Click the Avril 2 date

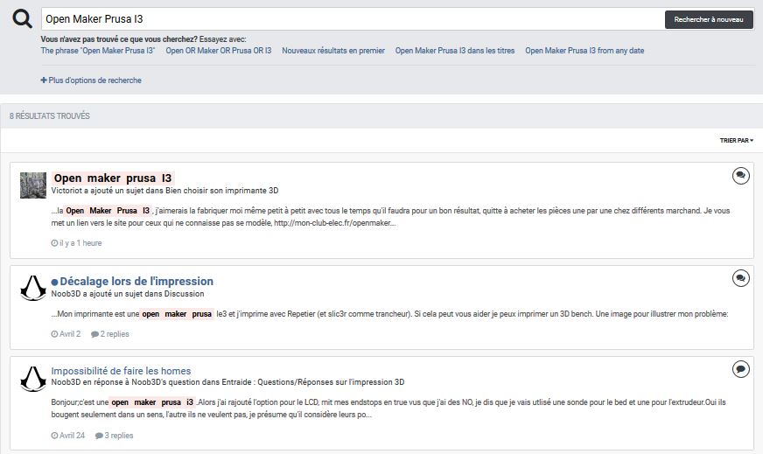coord(66,334)
